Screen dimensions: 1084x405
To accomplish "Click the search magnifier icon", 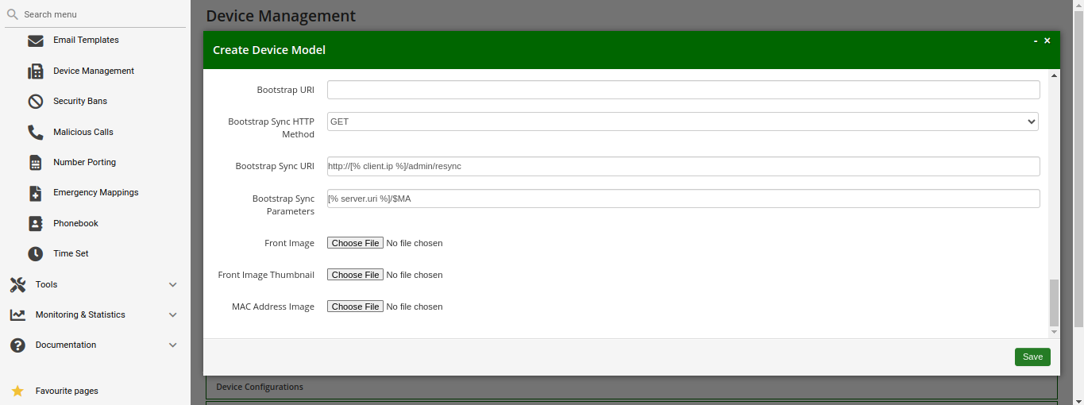I will [13, 14].
